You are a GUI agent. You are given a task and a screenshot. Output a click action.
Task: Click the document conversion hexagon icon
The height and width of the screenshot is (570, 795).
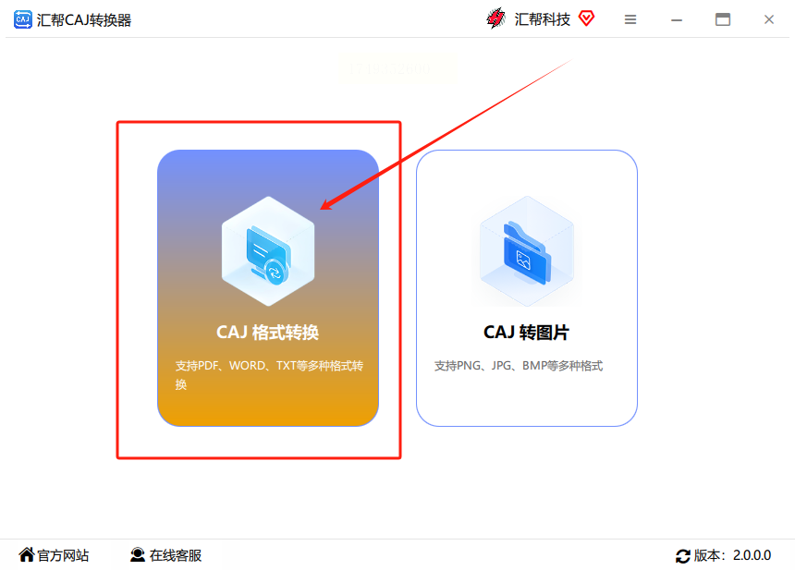point(268,251)
